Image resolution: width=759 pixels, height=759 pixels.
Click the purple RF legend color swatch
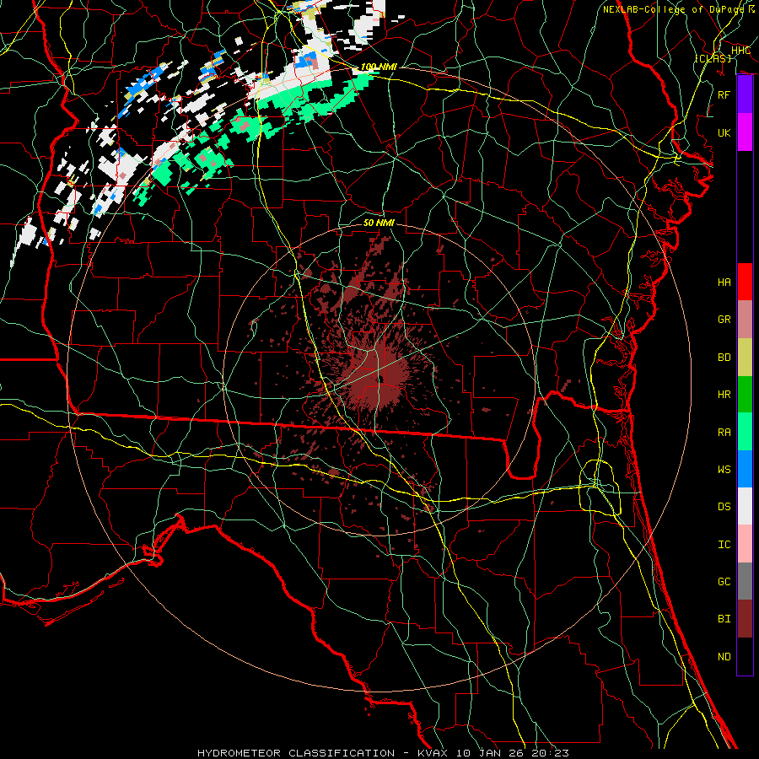(x=745, y=94)
